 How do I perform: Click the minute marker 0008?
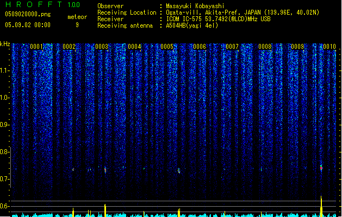click(x=265, y=47)
